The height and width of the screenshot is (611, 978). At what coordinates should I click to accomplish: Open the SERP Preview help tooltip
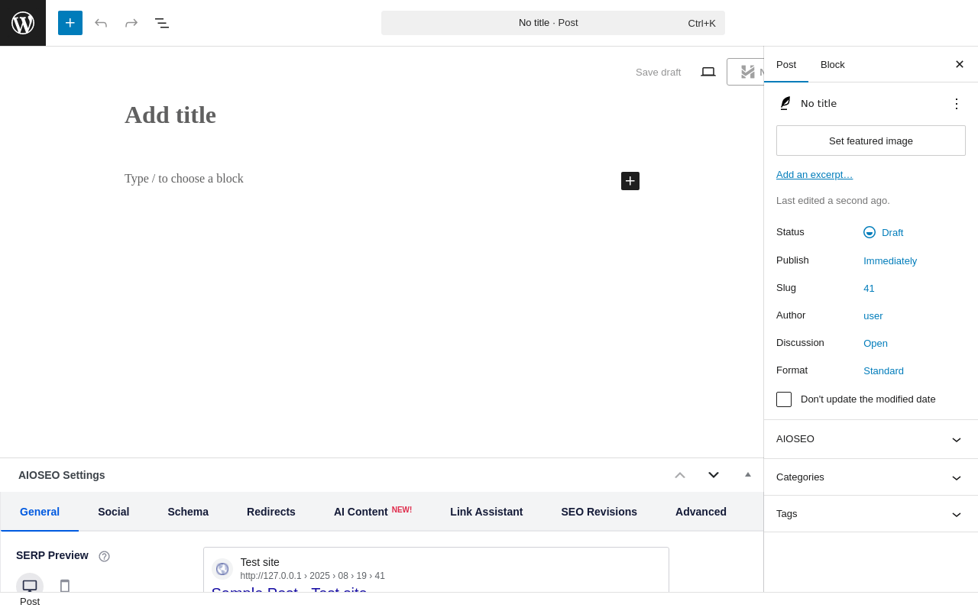(x=105, y=556)
